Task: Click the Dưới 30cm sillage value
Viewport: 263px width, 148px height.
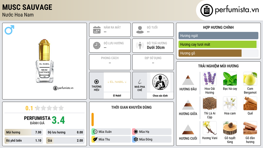Action: point(156,48)
